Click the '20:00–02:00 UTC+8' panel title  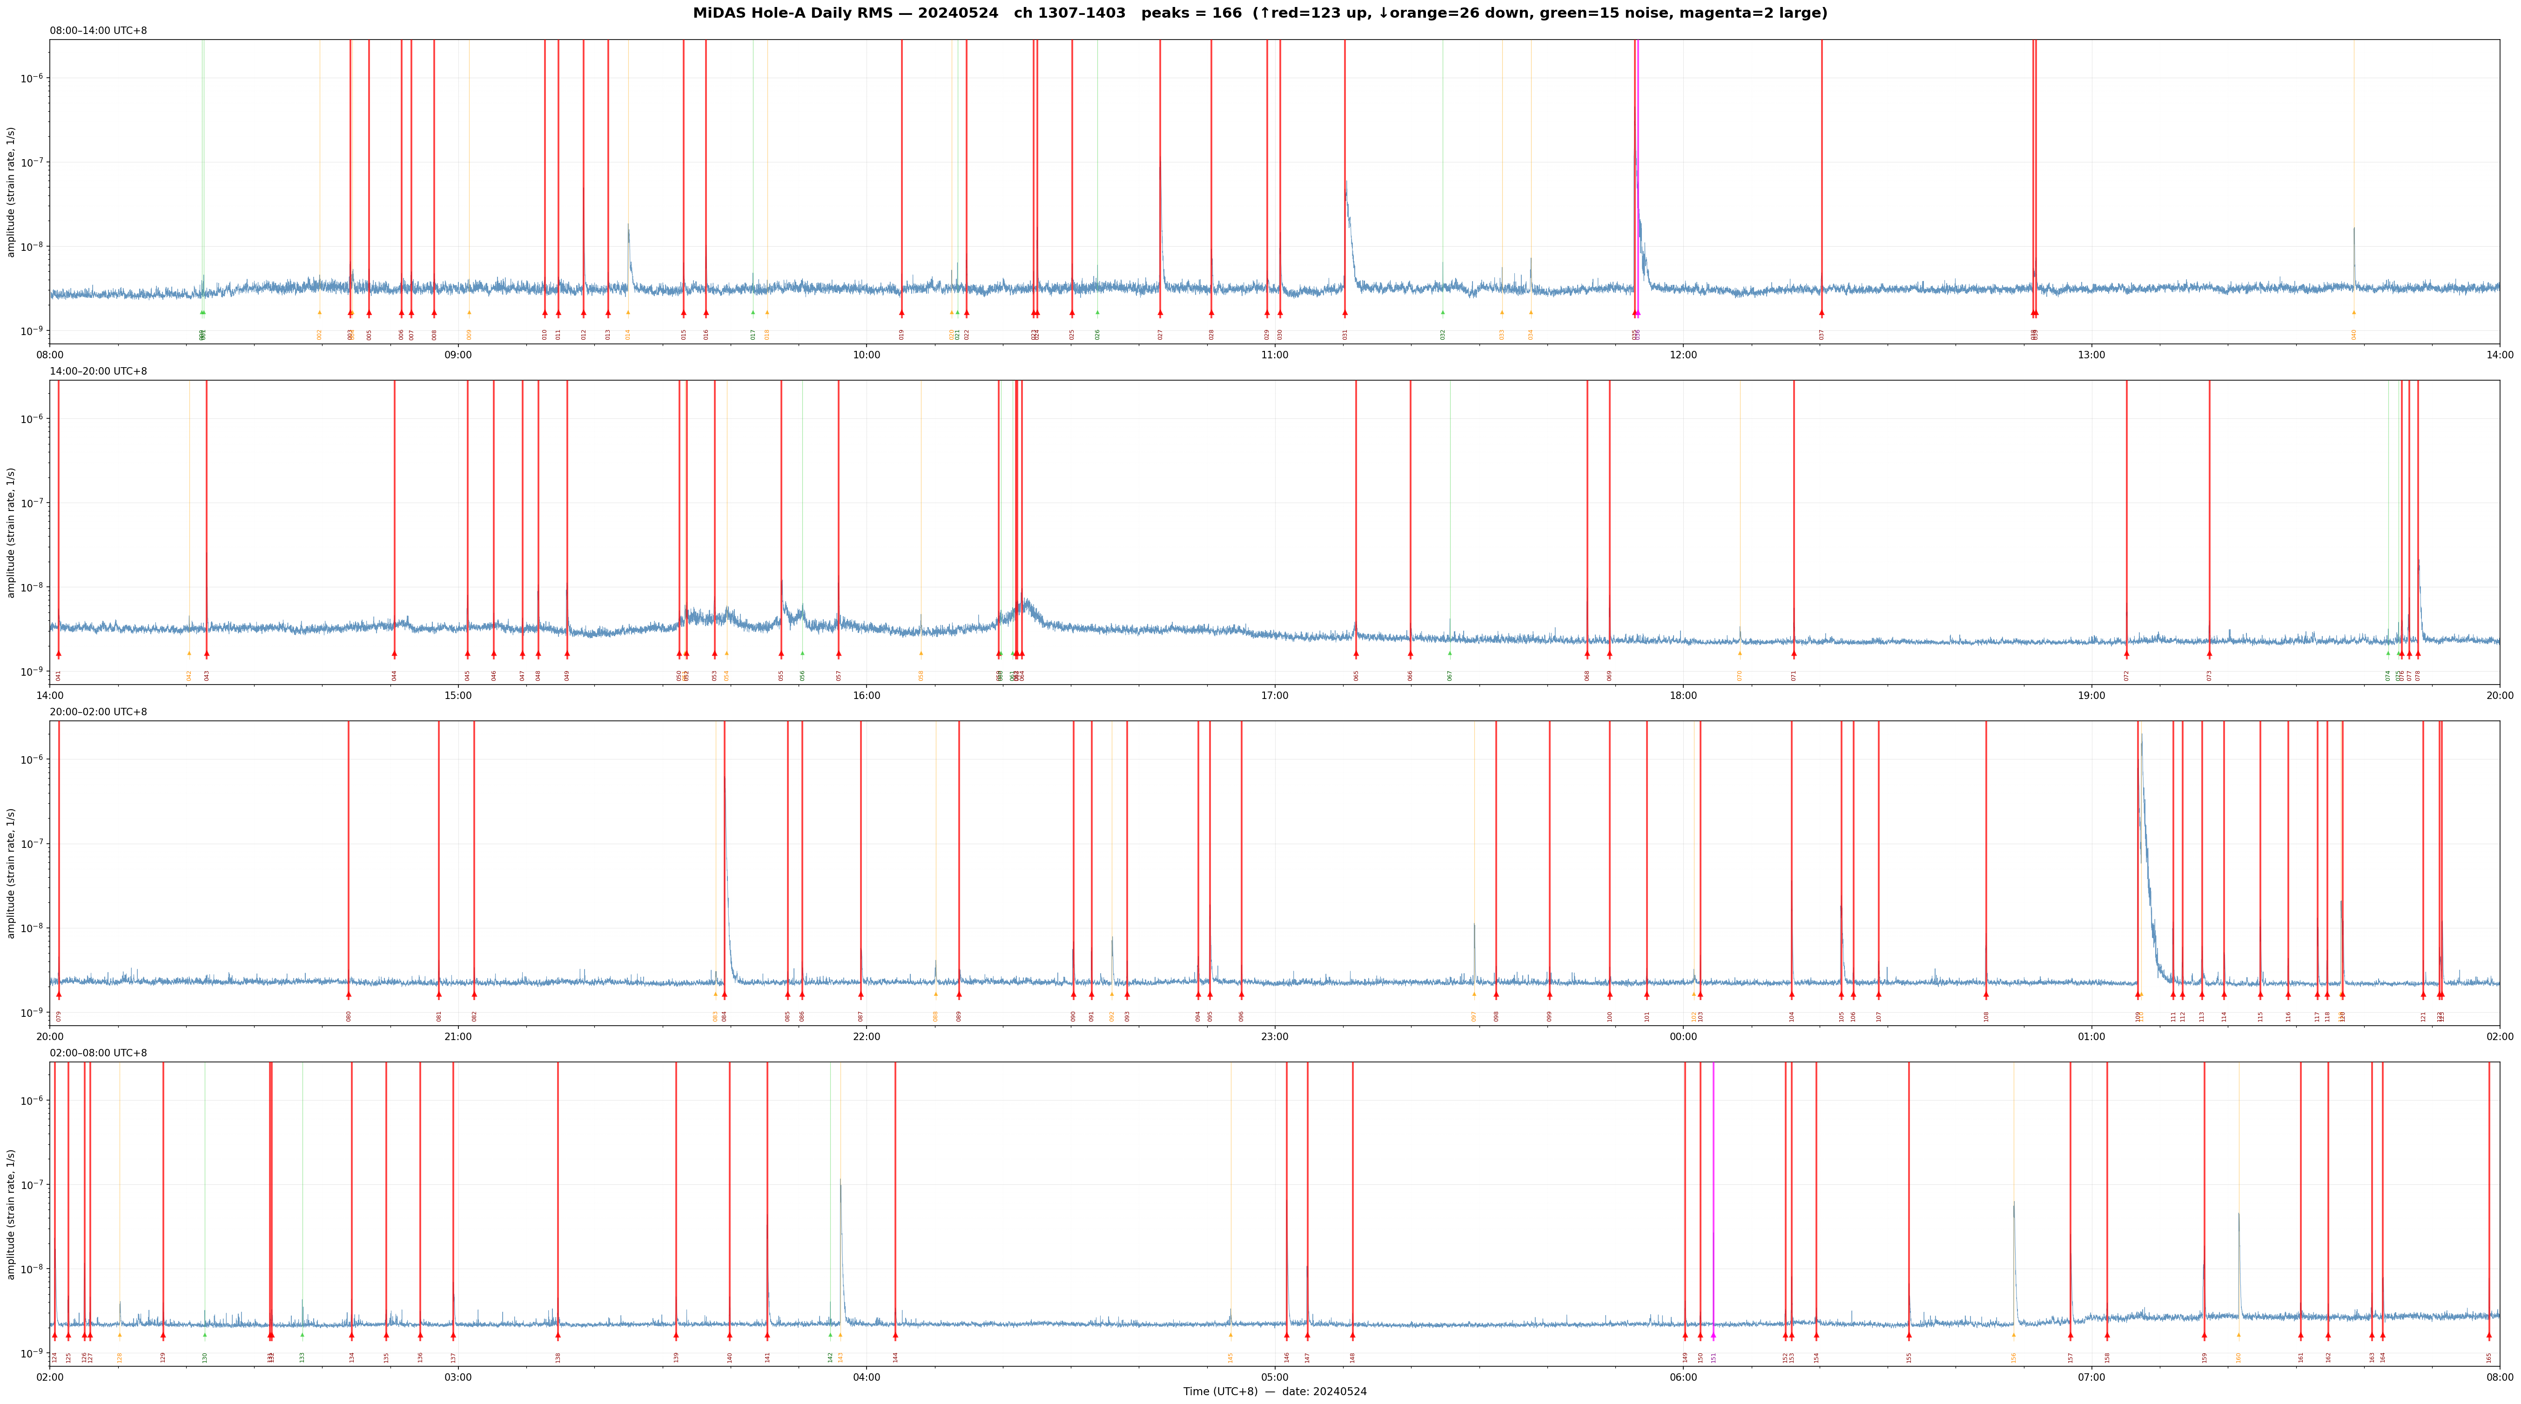tap(99, 712)
